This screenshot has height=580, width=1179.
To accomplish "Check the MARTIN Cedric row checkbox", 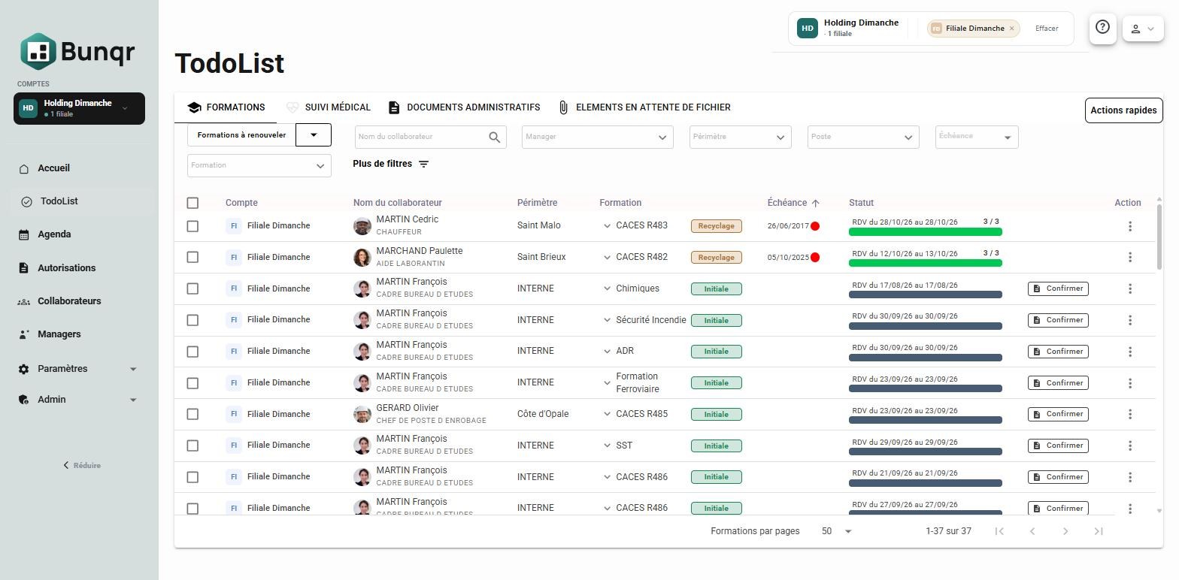I will [192, 226].
